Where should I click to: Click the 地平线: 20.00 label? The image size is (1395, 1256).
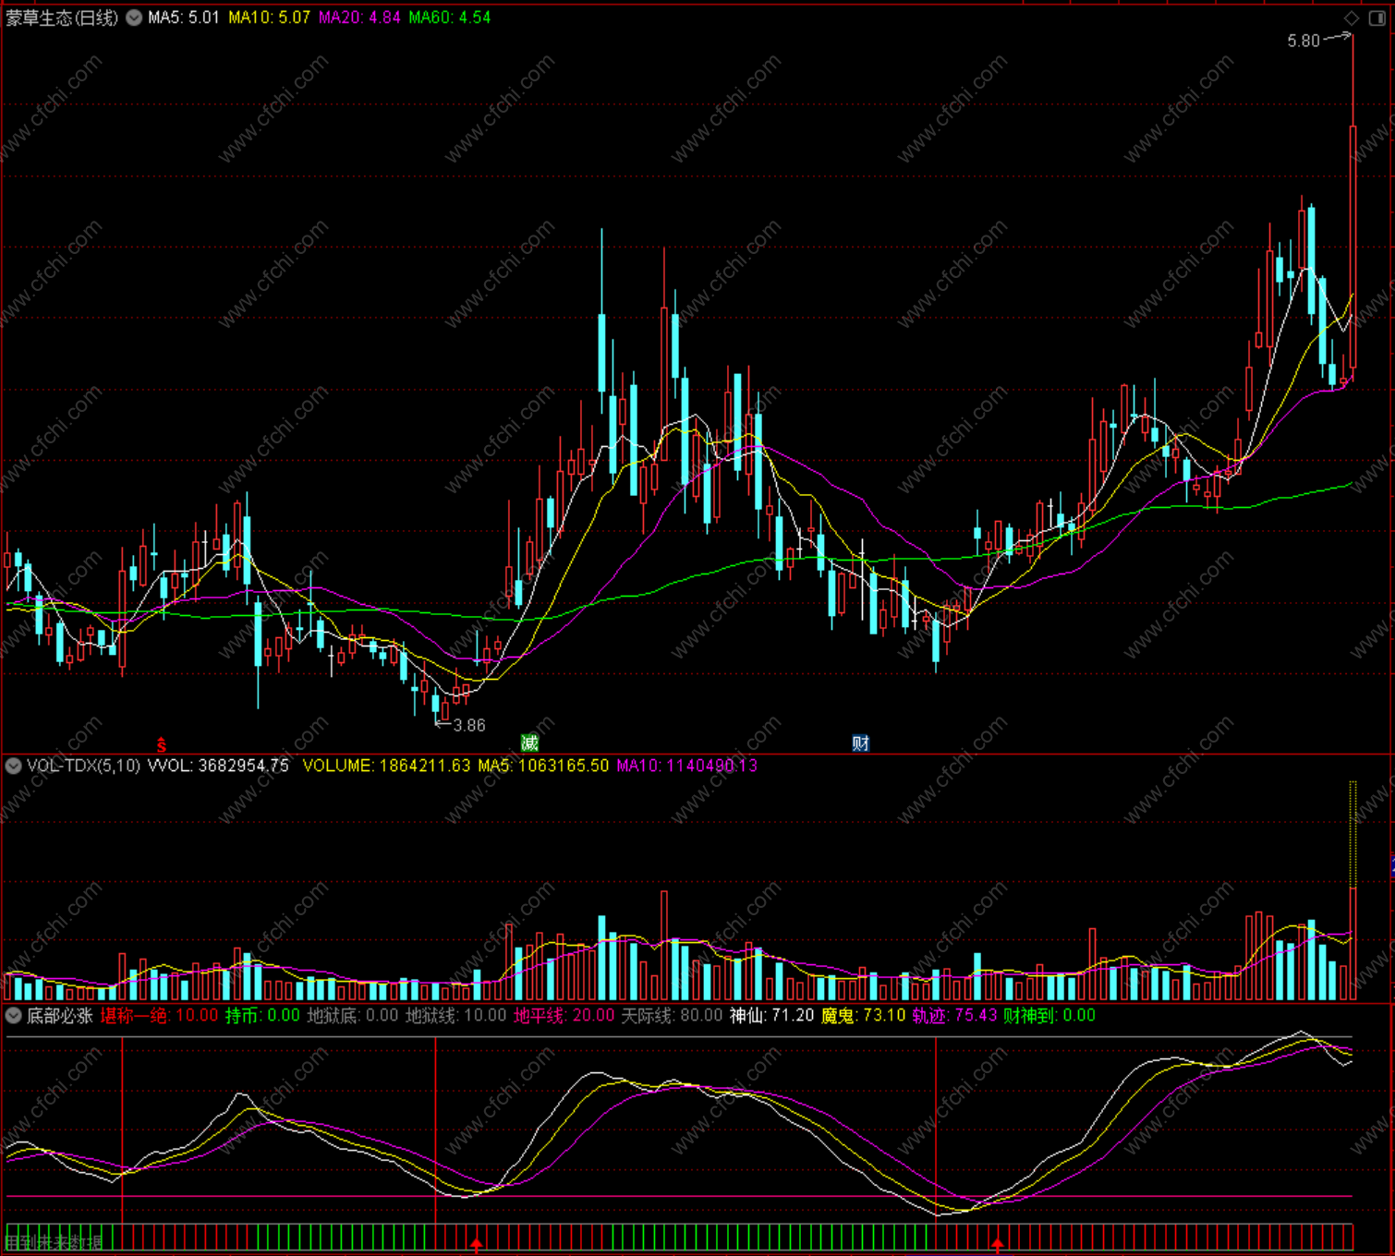tap(564, 1016)
